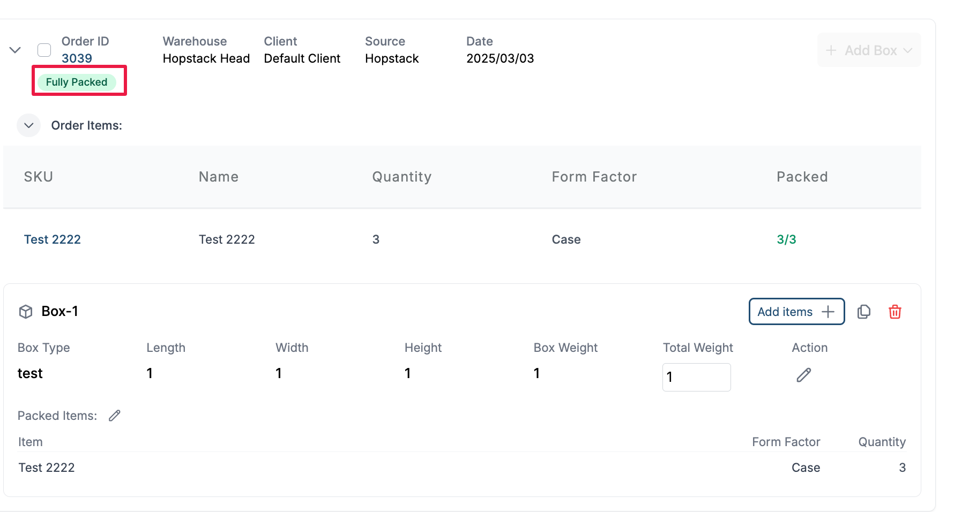Open order ID 3039 link

(77, 58)
